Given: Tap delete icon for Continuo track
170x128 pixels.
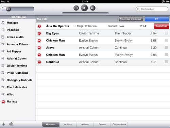Looking at the screenshot, I should point(39,62).
